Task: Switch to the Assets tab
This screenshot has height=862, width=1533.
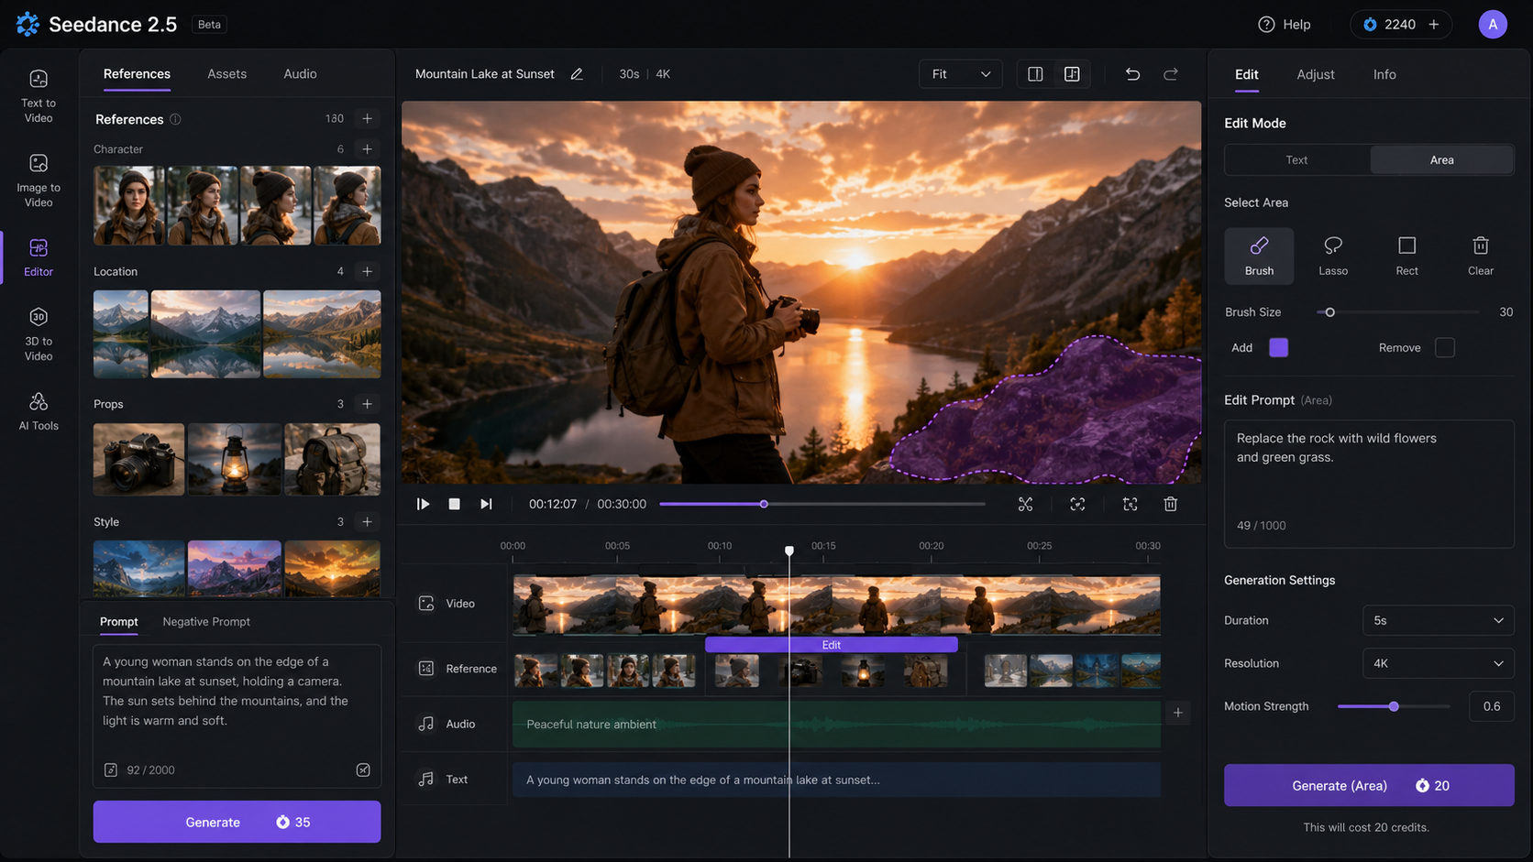Action: (226, 74)
